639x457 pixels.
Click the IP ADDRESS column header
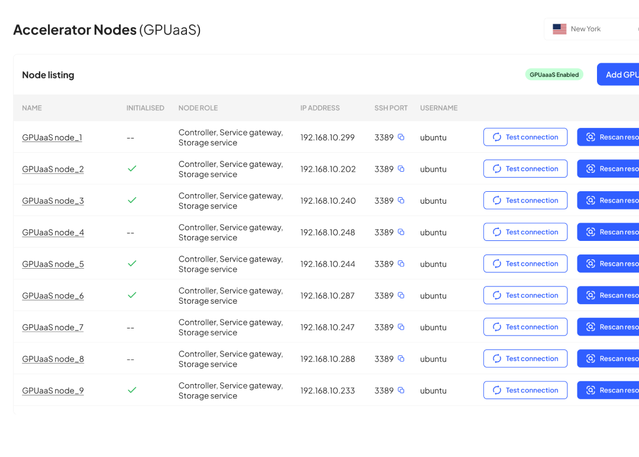pos(319,108)
